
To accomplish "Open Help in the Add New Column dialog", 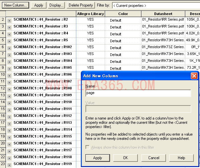I will tap(181, 158).
